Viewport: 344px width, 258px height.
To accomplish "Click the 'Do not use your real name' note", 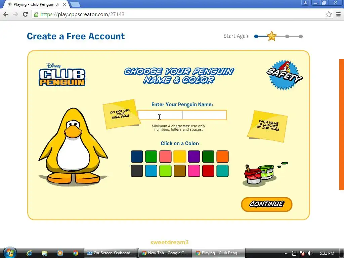I will (x=121, y=114).
